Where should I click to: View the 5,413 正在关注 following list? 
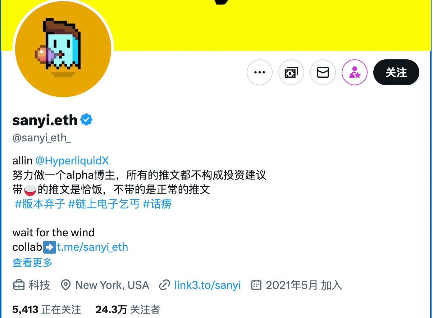(47, 309)
